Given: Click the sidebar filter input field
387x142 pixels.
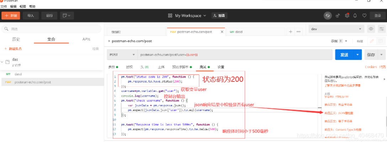Looking at the screenshot, I should [x=51, y=29].
